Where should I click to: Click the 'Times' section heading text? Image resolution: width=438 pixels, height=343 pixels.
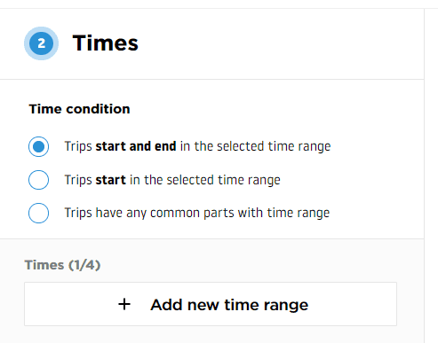(x=106, y=43)
